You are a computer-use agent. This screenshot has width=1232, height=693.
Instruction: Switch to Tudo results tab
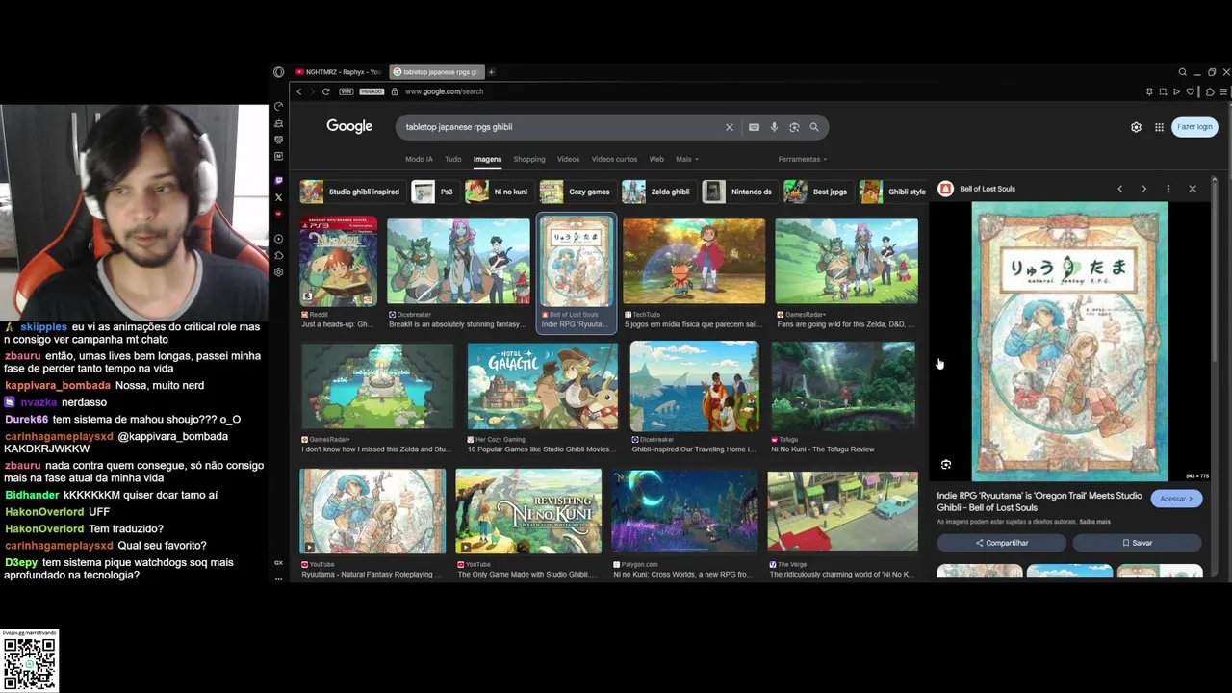coord(452,159)
